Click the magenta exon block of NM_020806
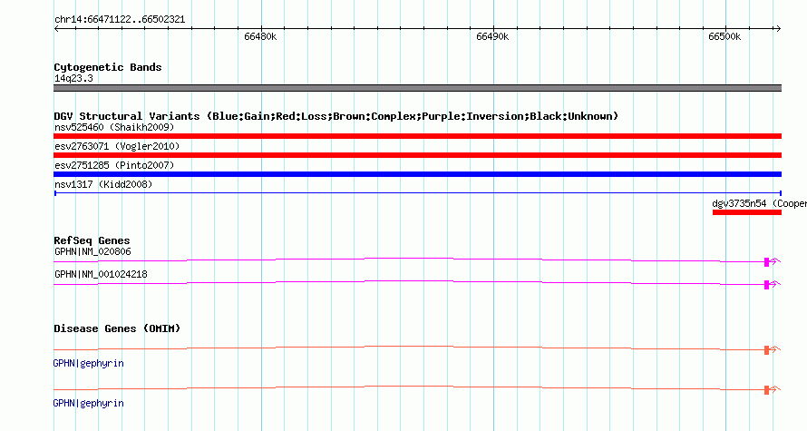Screen dimensions: 807x431 pyautogui.click(x=766, y=262)
